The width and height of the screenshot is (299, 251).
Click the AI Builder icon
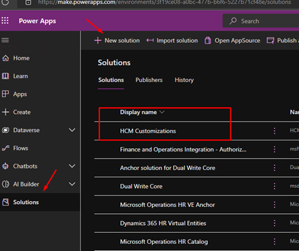tap(5, 184)
